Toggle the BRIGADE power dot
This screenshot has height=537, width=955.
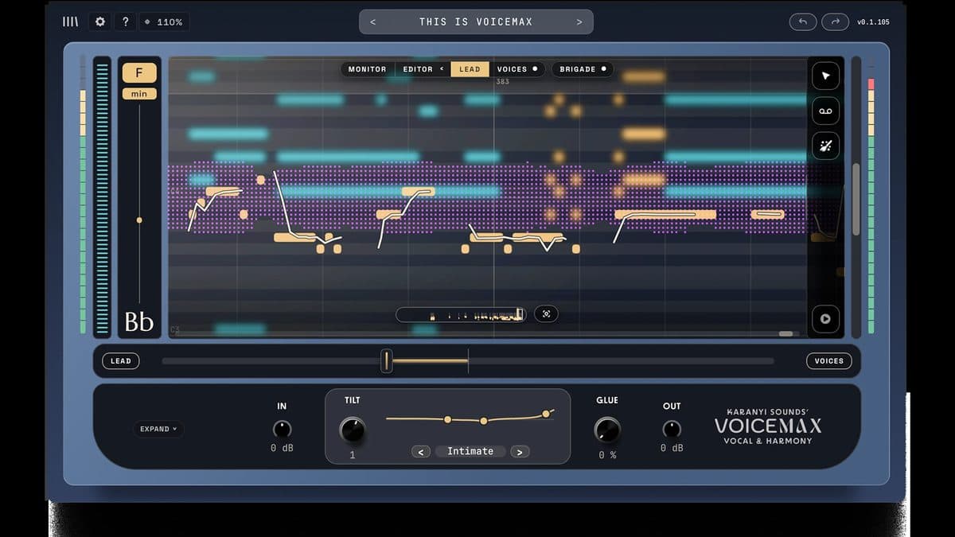(603, 69)
